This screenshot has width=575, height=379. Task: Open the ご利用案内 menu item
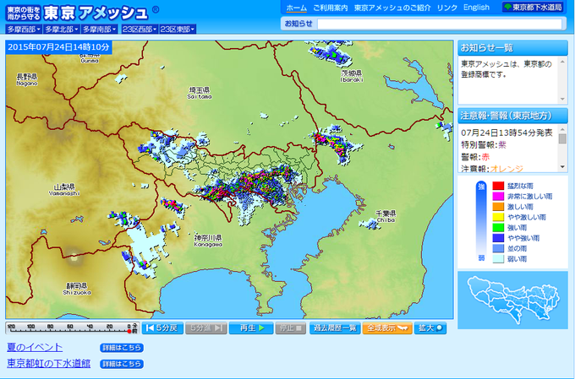(x=331, y=8)
